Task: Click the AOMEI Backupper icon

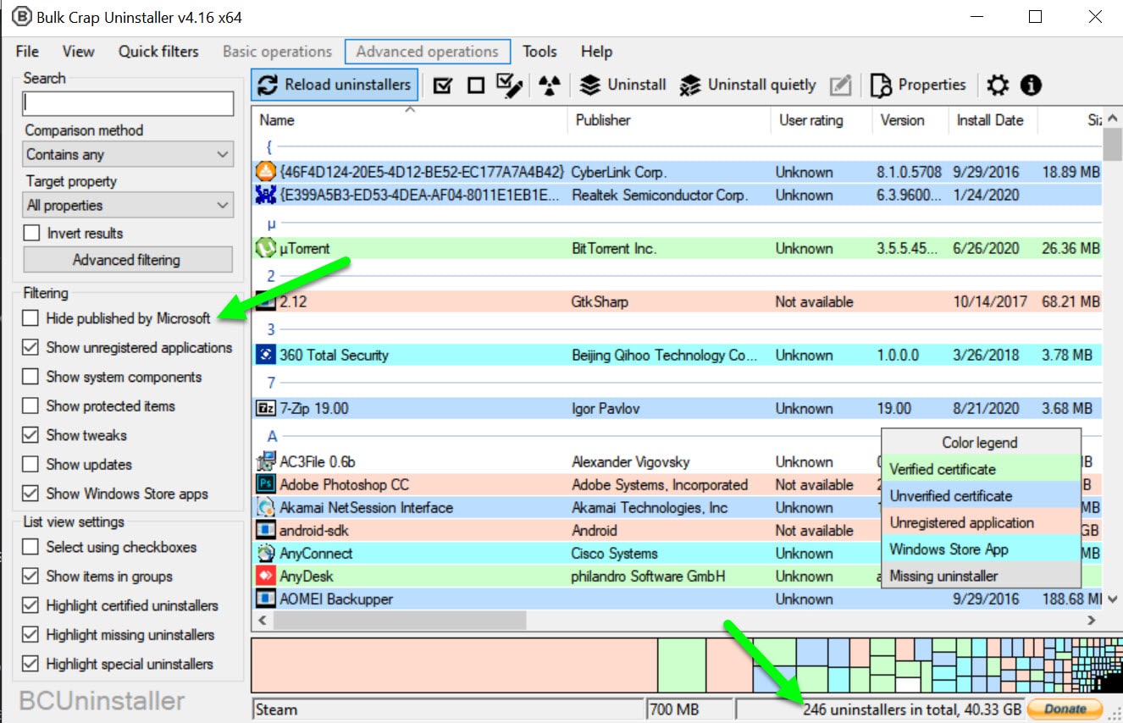Action: (x=266, y=599)
